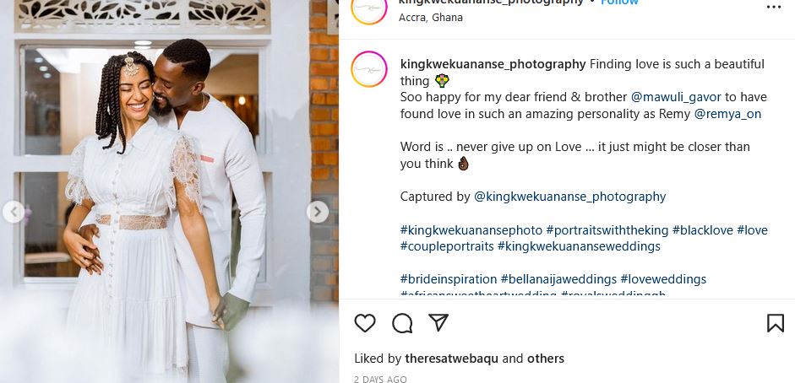Save post with the bookmark icon

[x=775, y=323]
